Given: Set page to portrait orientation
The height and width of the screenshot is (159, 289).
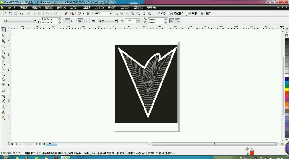Looking at the screenshot, I should [x=67, y=21].
